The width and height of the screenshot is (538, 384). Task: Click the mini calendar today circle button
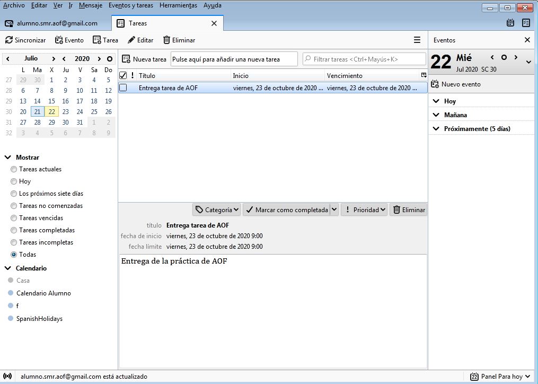coord(110,59)
